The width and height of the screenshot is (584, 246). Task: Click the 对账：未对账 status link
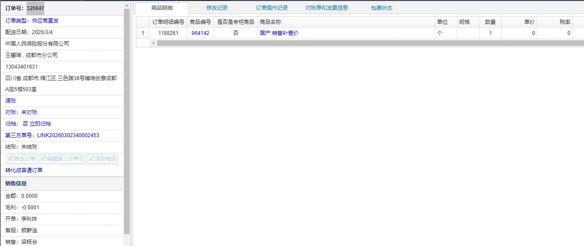point(21,112)
